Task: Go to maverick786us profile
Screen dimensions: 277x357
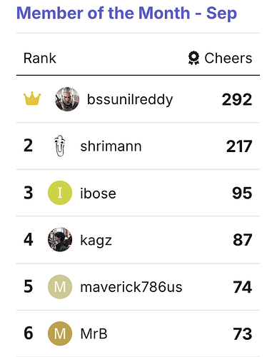Action: pyautogui.click(x=131, y=287)
